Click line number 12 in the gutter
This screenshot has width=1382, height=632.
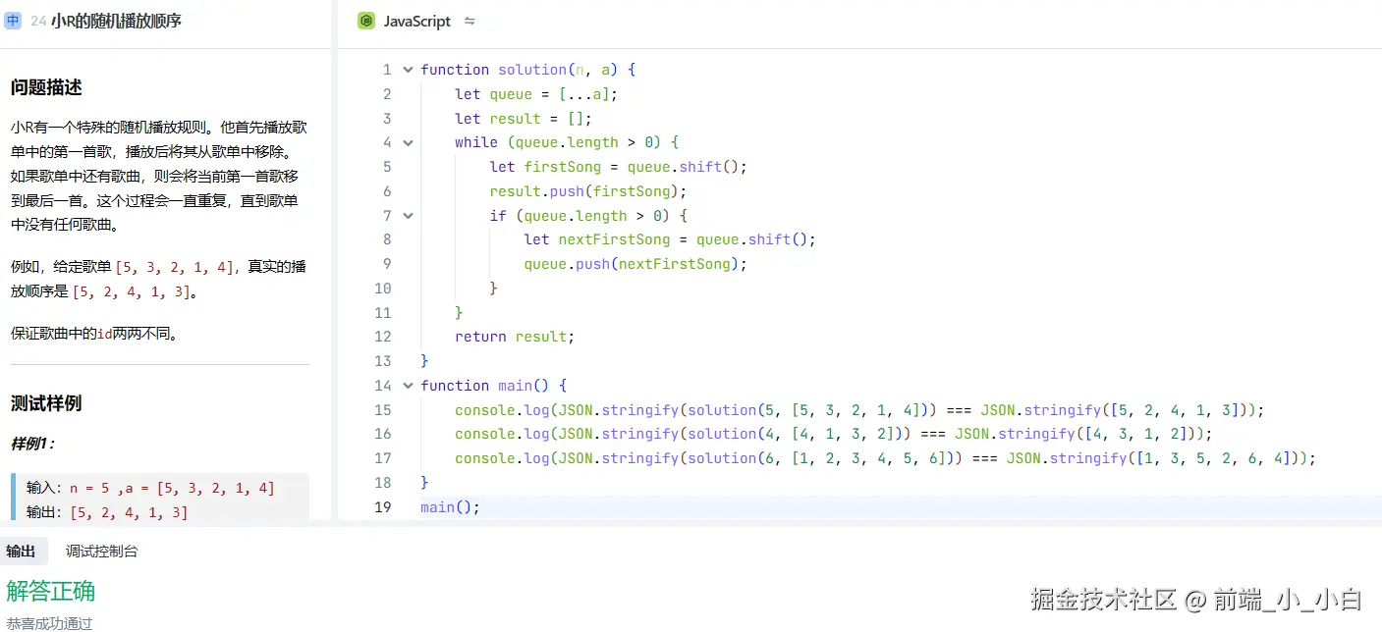[x=382, y=337]
